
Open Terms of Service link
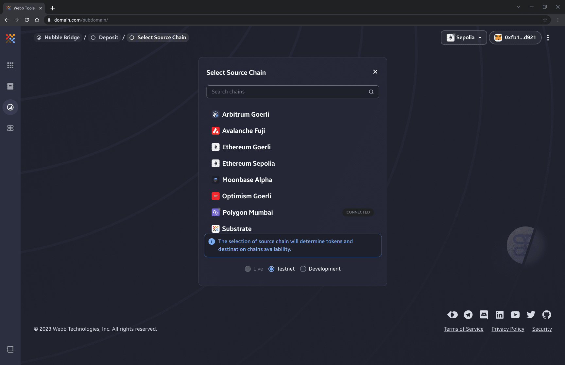463,329
